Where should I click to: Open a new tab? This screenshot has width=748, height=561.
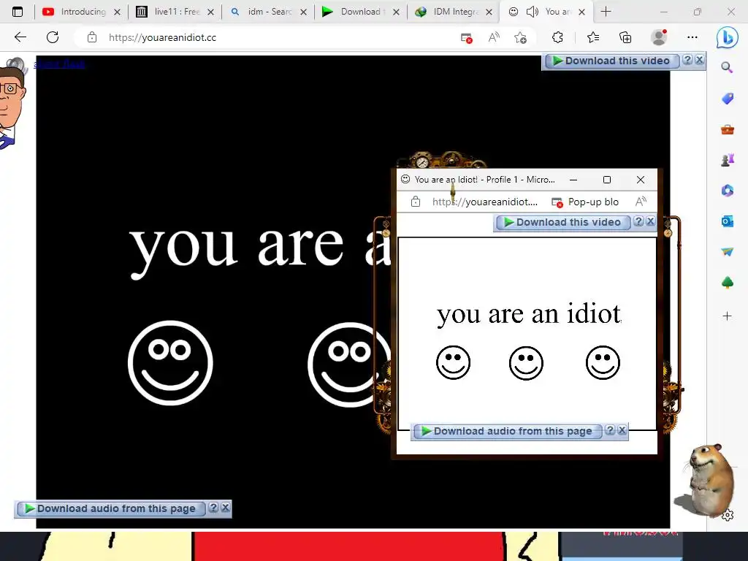coord(606,12)
